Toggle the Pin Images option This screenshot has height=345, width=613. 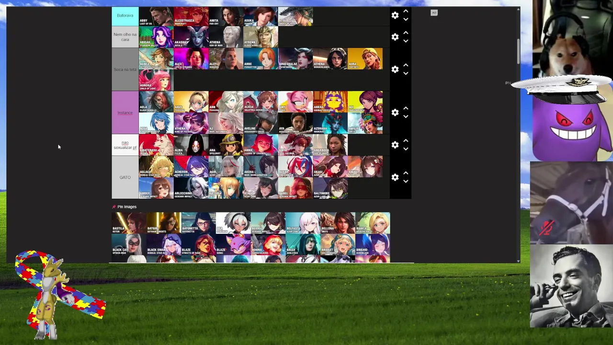(125, 207)
